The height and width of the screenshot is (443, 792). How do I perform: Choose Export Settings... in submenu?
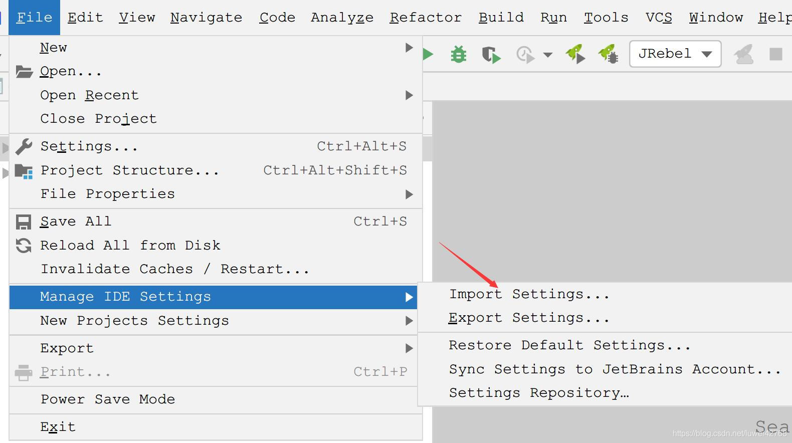click(605, 318)
